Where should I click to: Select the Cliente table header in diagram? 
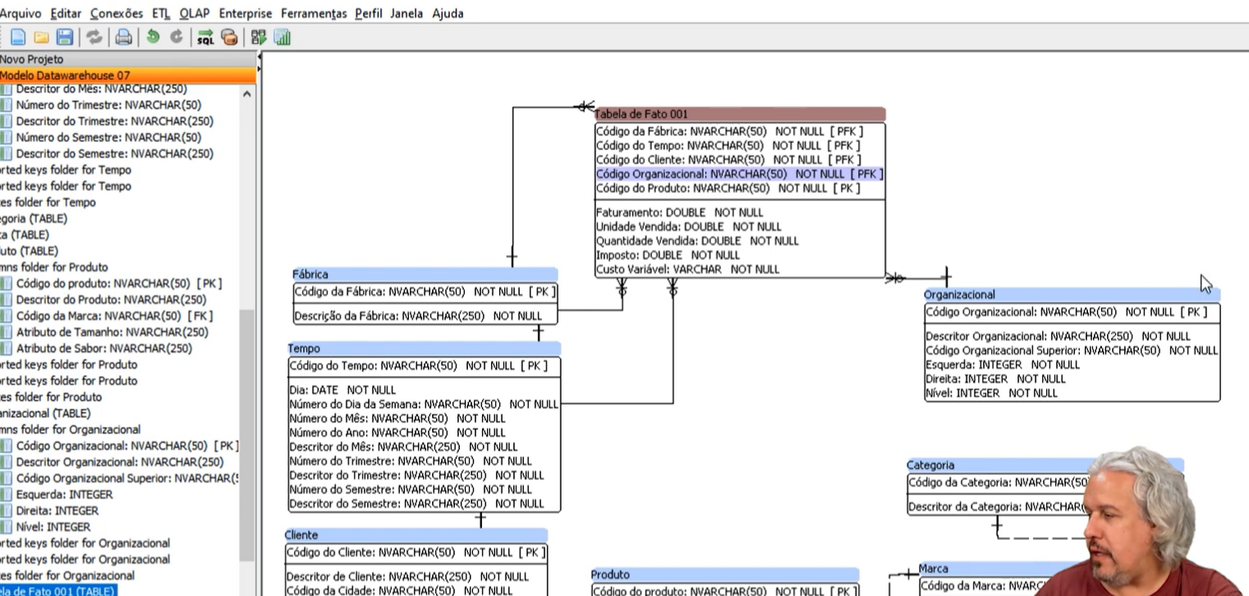[x=416, y=535]
